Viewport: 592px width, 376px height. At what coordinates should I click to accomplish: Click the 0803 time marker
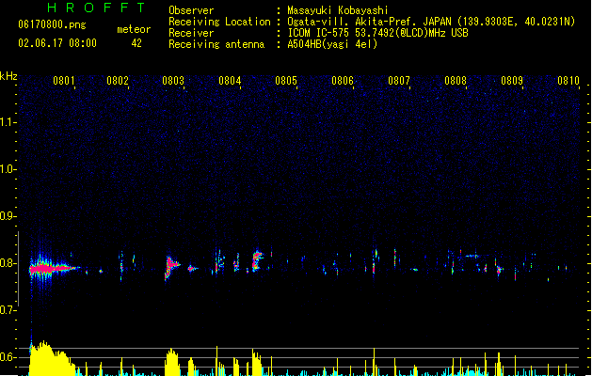(173, 81)
